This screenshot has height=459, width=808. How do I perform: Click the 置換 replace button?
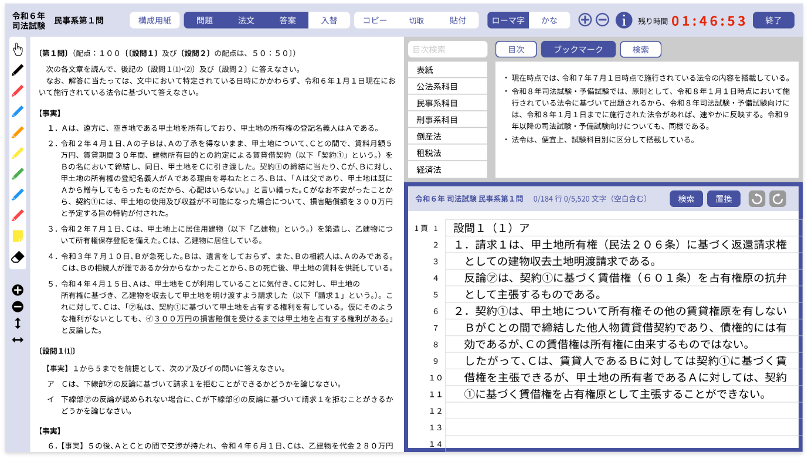[724, 199]
